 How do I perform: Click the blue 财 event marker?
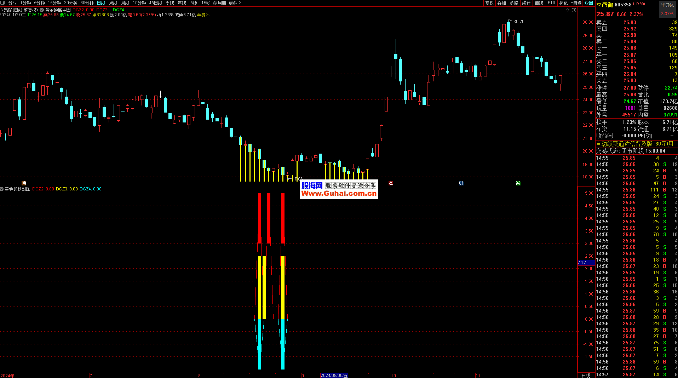point(461,183)
